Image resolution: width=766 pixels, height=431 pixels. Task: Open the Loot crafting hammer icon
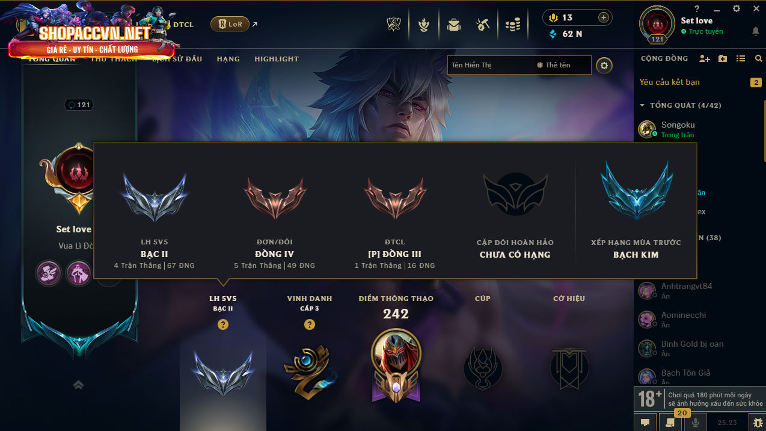tap(483, 25)
